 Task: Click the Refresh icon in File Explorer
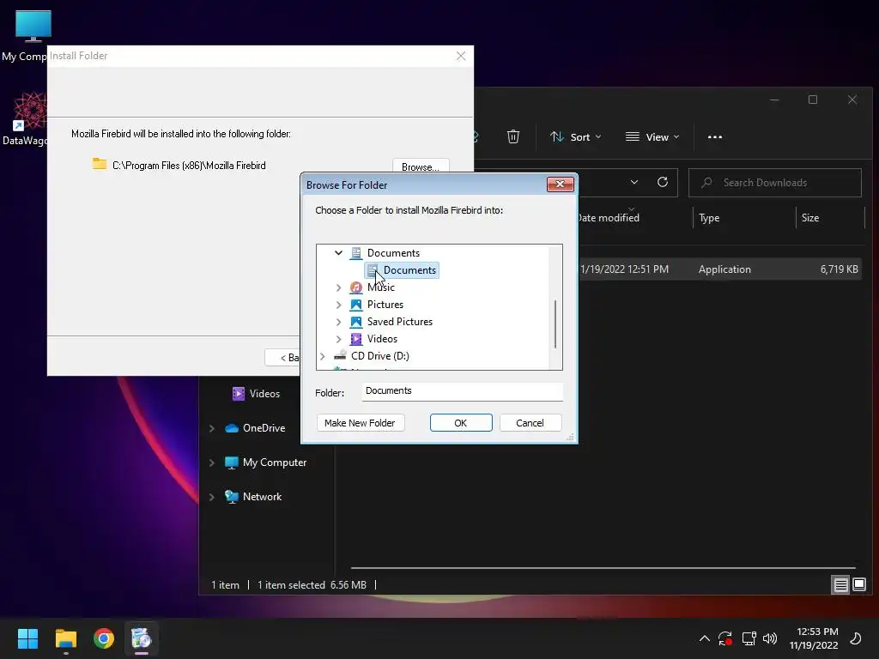tap(663, 182)
